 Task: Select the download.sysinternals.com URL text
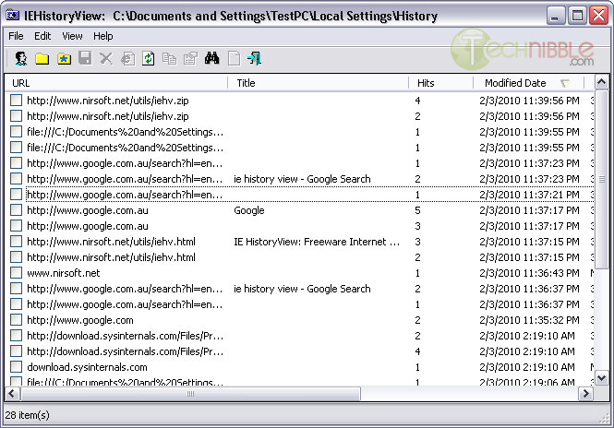87,367
